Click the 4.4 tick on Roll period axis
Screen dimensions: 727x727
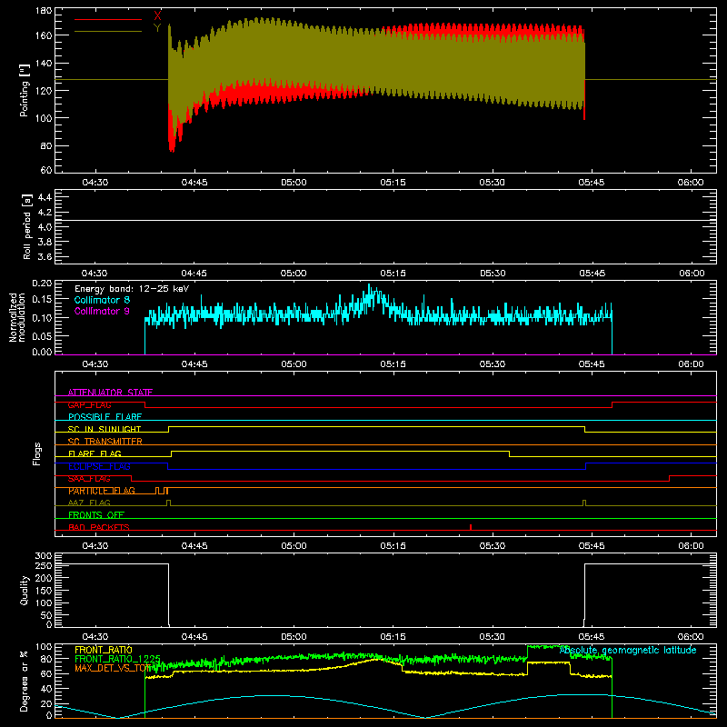coord(45,197)
